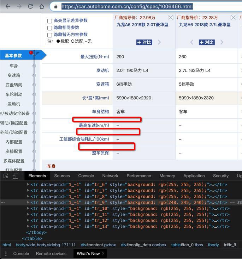Toggle the DevTools device toolbar icon

point(15,176)
